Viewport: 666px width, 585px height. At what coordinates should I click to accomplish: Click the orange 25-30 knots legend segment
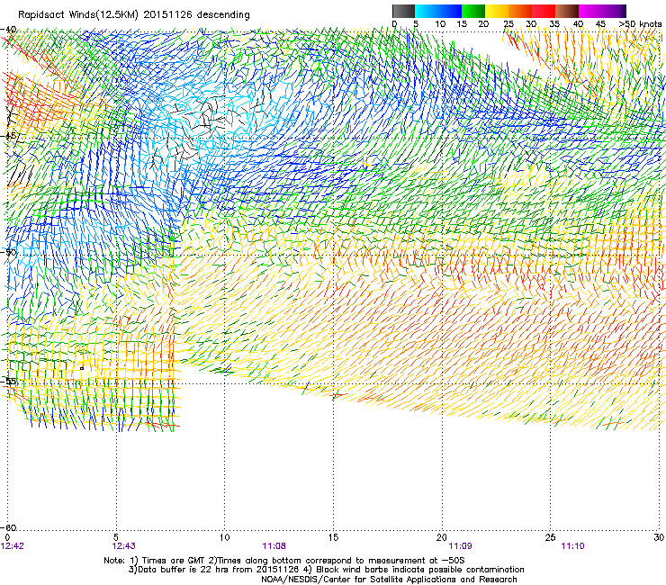[x=520, y=11]
